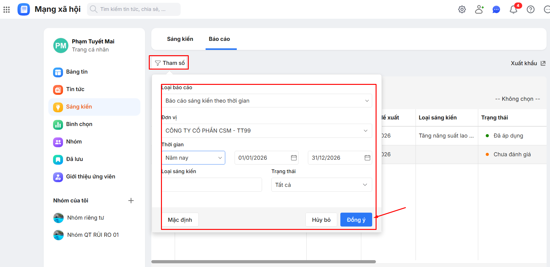Screen dimensions: 550x267
Task: Click the 01/01/2026 start date field
Action: [x=267, y=158]
